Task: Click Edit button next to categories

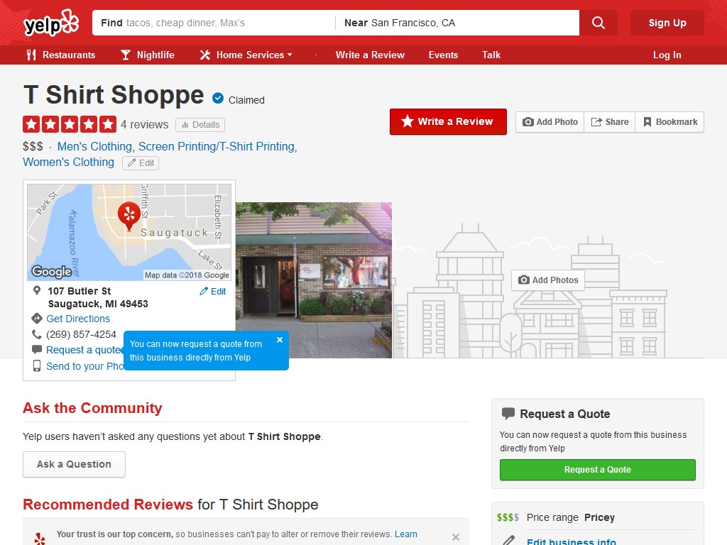Action: coord(141,163)
